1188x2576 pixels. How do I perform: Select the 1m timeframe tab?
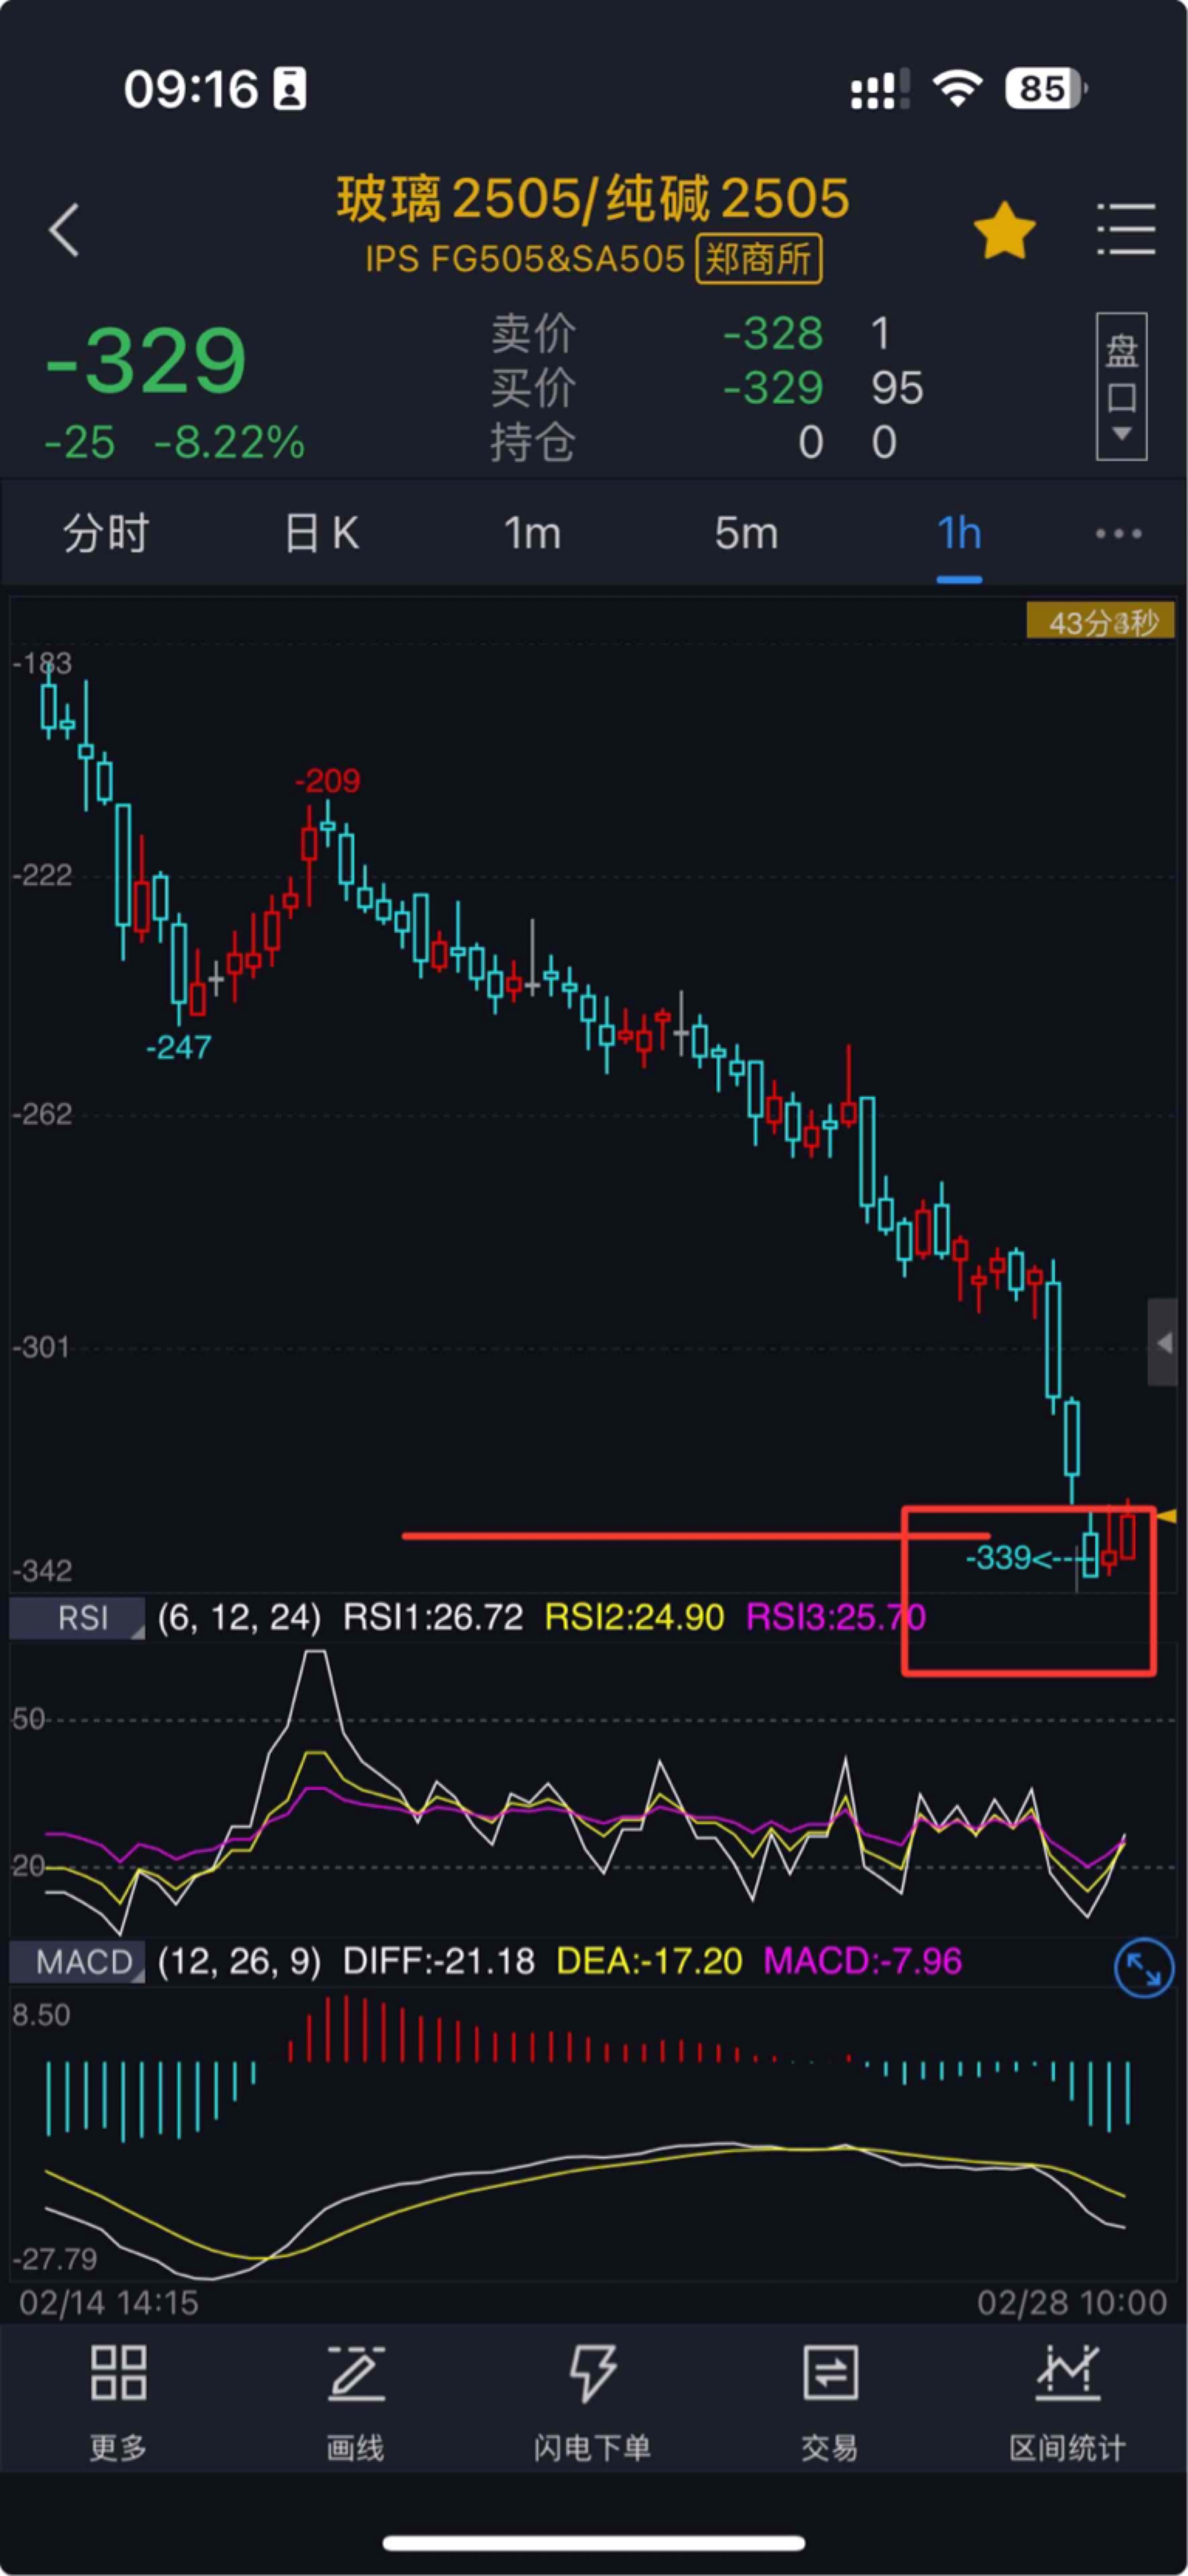[x=532, y=533]
